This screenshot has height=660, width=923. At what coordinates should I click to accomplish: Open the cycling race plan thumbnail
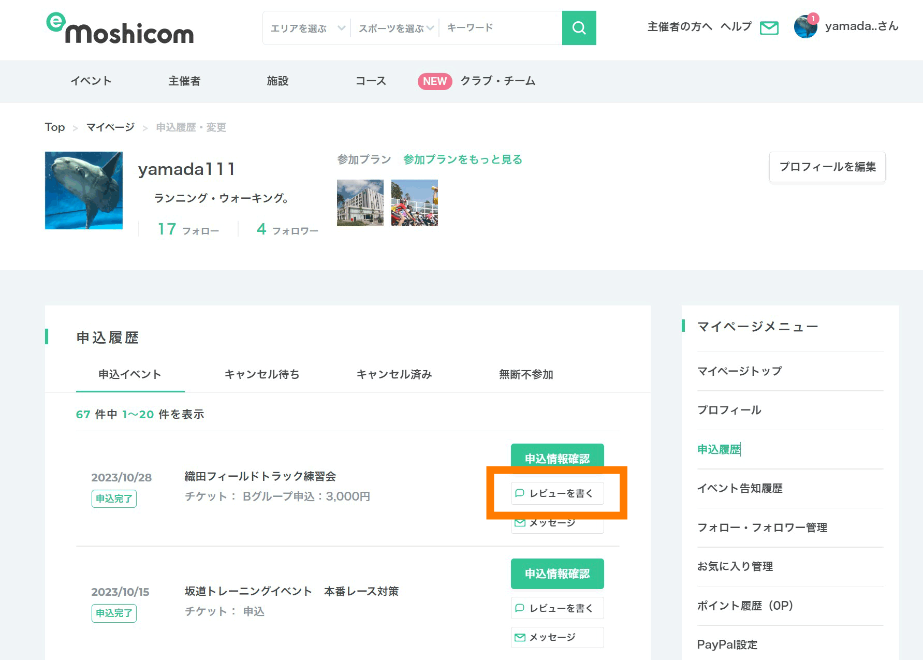coord(414,203)
